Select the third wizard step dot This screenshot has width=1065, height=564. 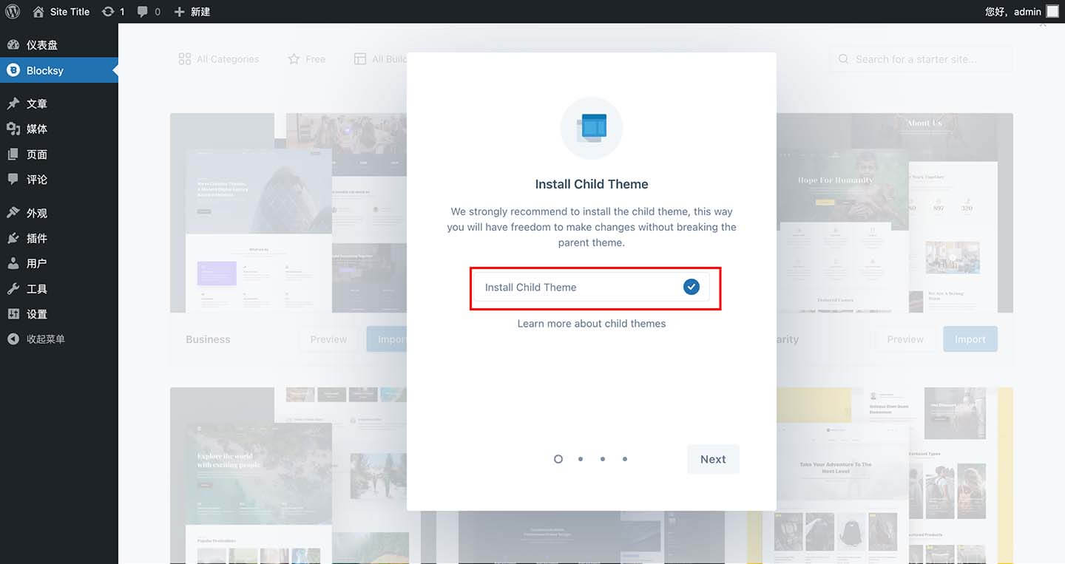coord(603,459)
